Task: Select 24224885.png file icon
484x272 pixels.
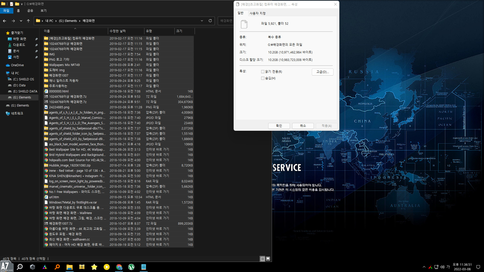Action: coord(46,107)
